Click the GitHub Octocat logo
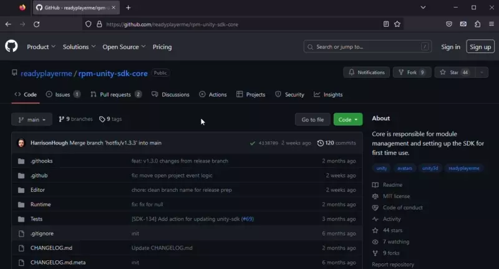The height and width of the screenshot is (269, 499). pyautogui.click(x=11, y=46)
